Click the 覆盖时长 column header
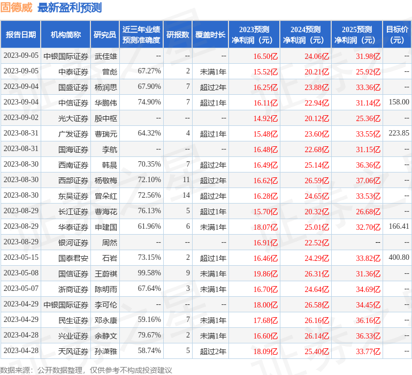 click(x=210, y=35)
